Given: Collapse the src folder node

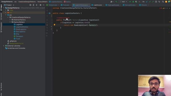Looking at the screenshot, I should point(6,15).
